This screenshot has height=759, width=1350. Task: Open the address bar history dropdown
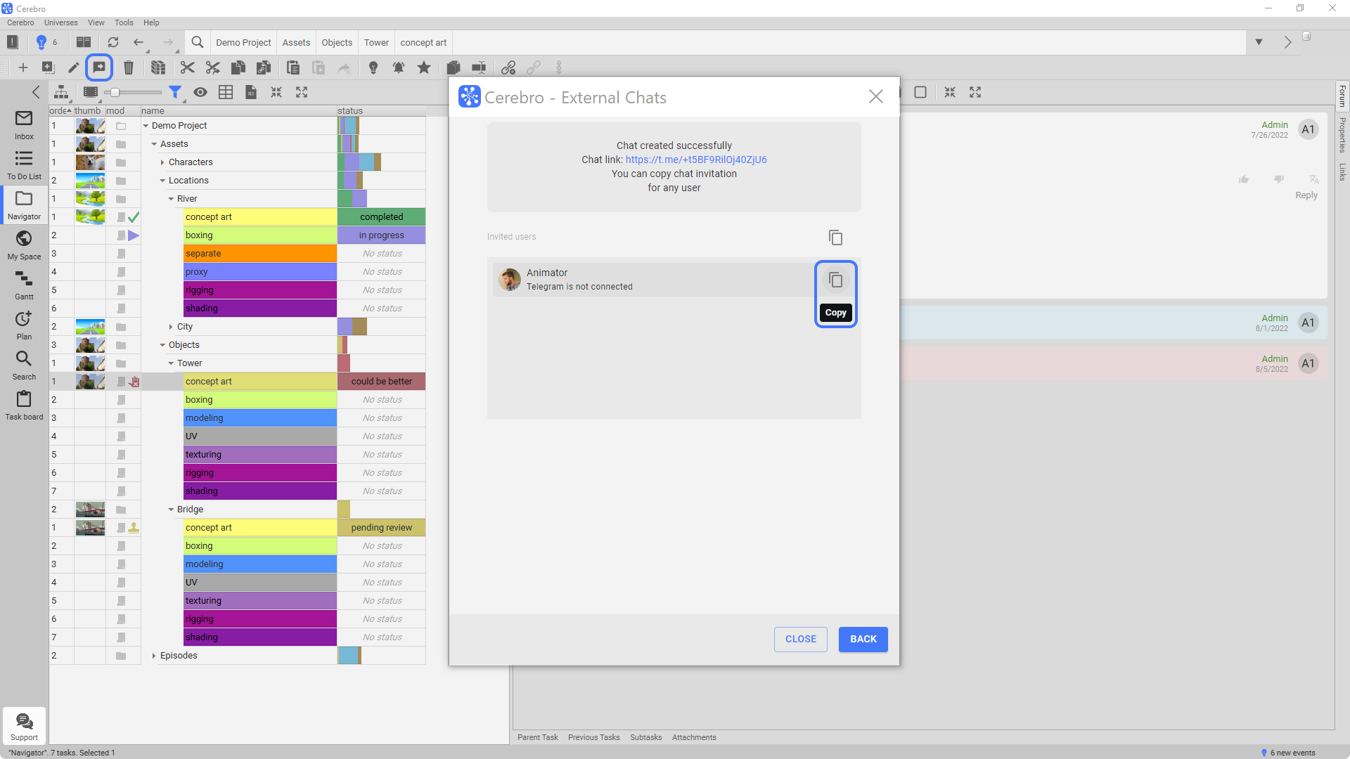1259,42
